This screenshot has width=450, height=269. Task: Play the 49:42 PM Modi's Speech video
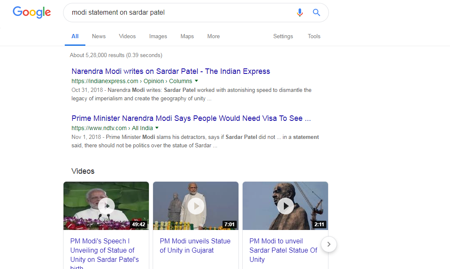pyautogui.click(x=106, y=206)
